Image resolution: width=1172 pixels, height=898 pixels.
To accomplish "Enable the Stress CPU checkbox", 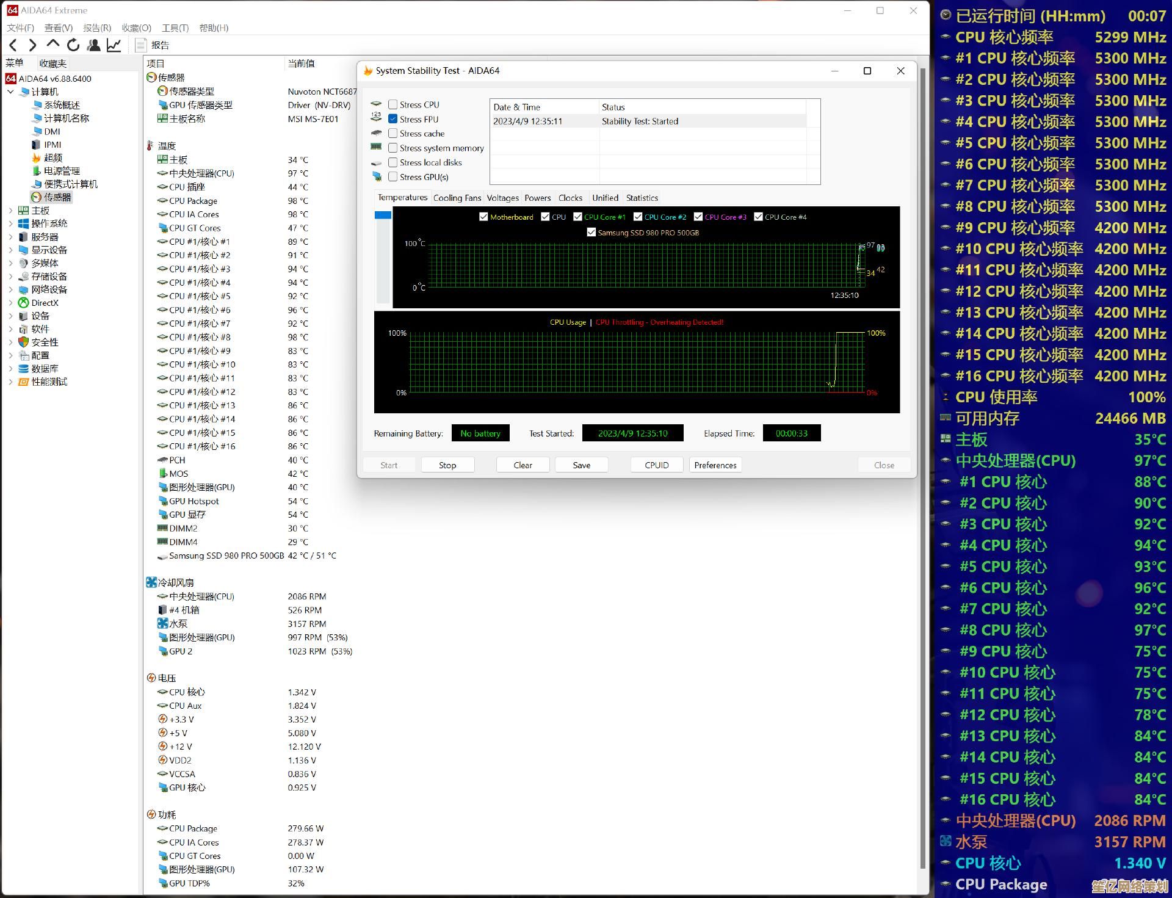I will tap(393, 104).
